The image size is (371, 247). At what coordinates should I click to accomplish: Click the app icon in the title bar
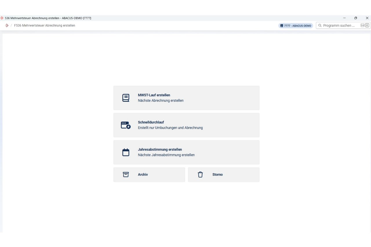2,18
